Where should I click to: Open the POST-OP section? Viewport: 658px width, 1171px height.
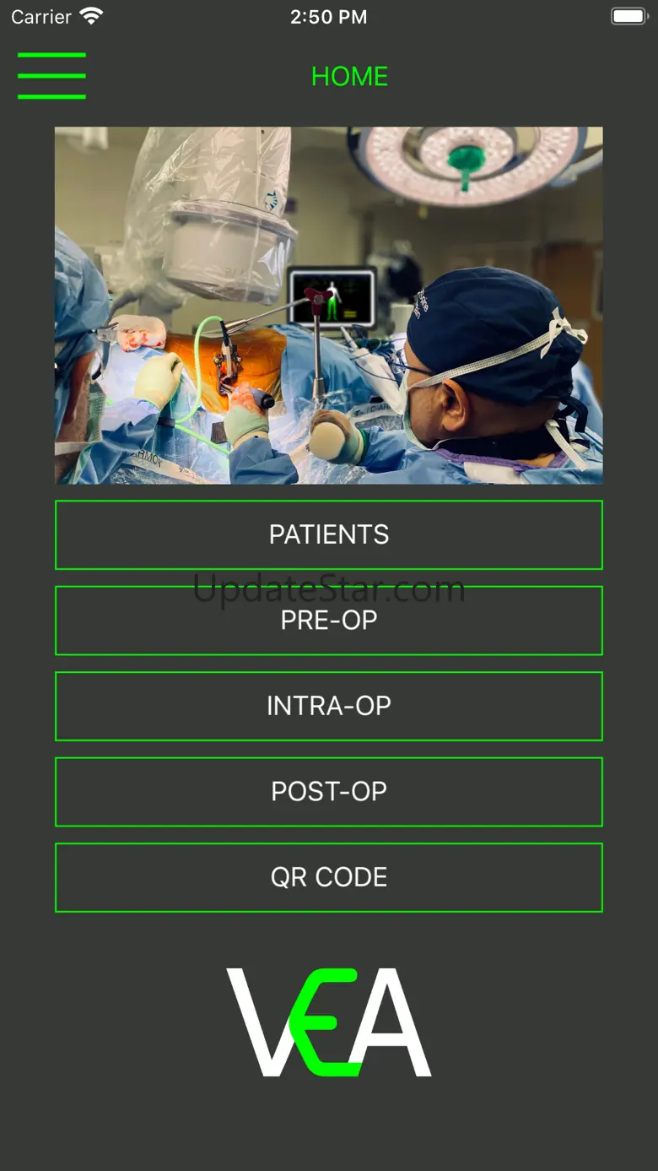pos(329,792)
